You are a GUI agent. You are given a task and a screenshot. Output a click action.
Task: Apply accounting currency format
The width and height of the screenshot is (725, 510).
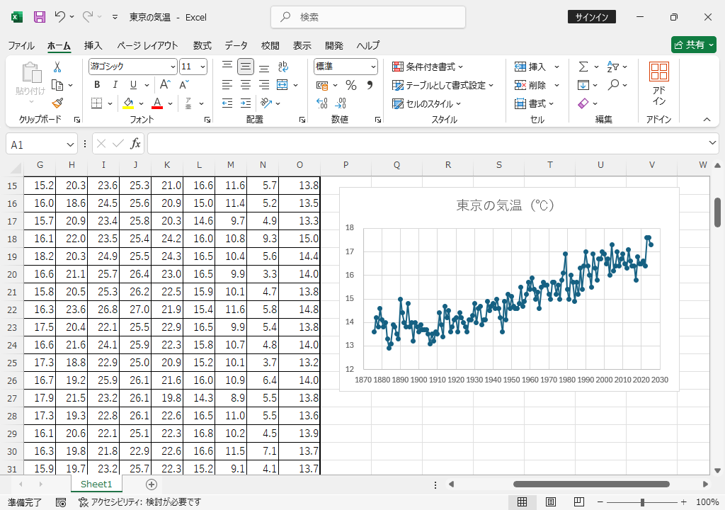point(322,85)
